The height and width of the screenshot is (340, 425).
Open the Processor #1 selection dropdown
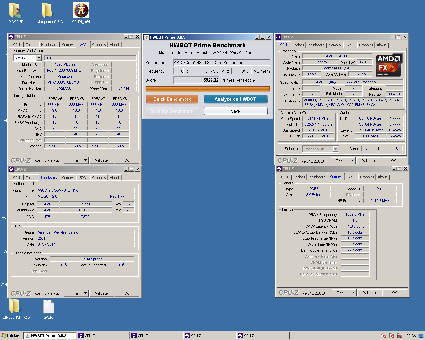335,149
